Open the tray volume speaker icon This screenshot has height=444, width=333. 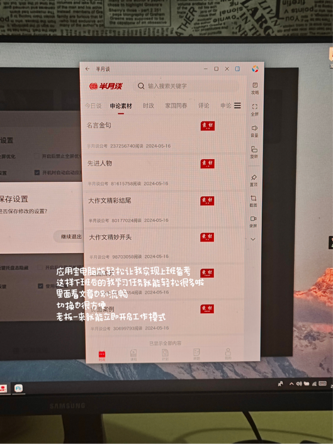[x=299, y=384]
